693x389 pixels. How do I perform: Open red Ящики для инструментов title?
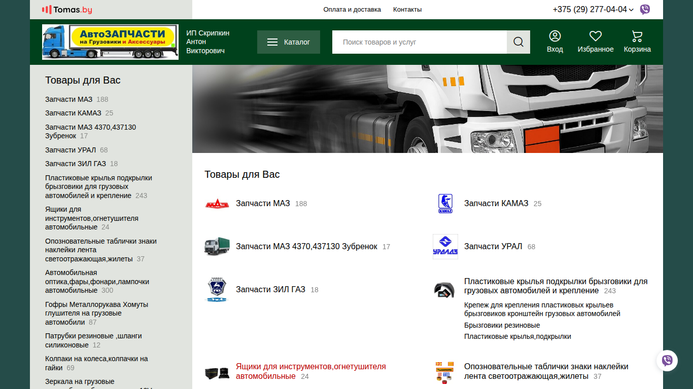(x=311, y=371)
